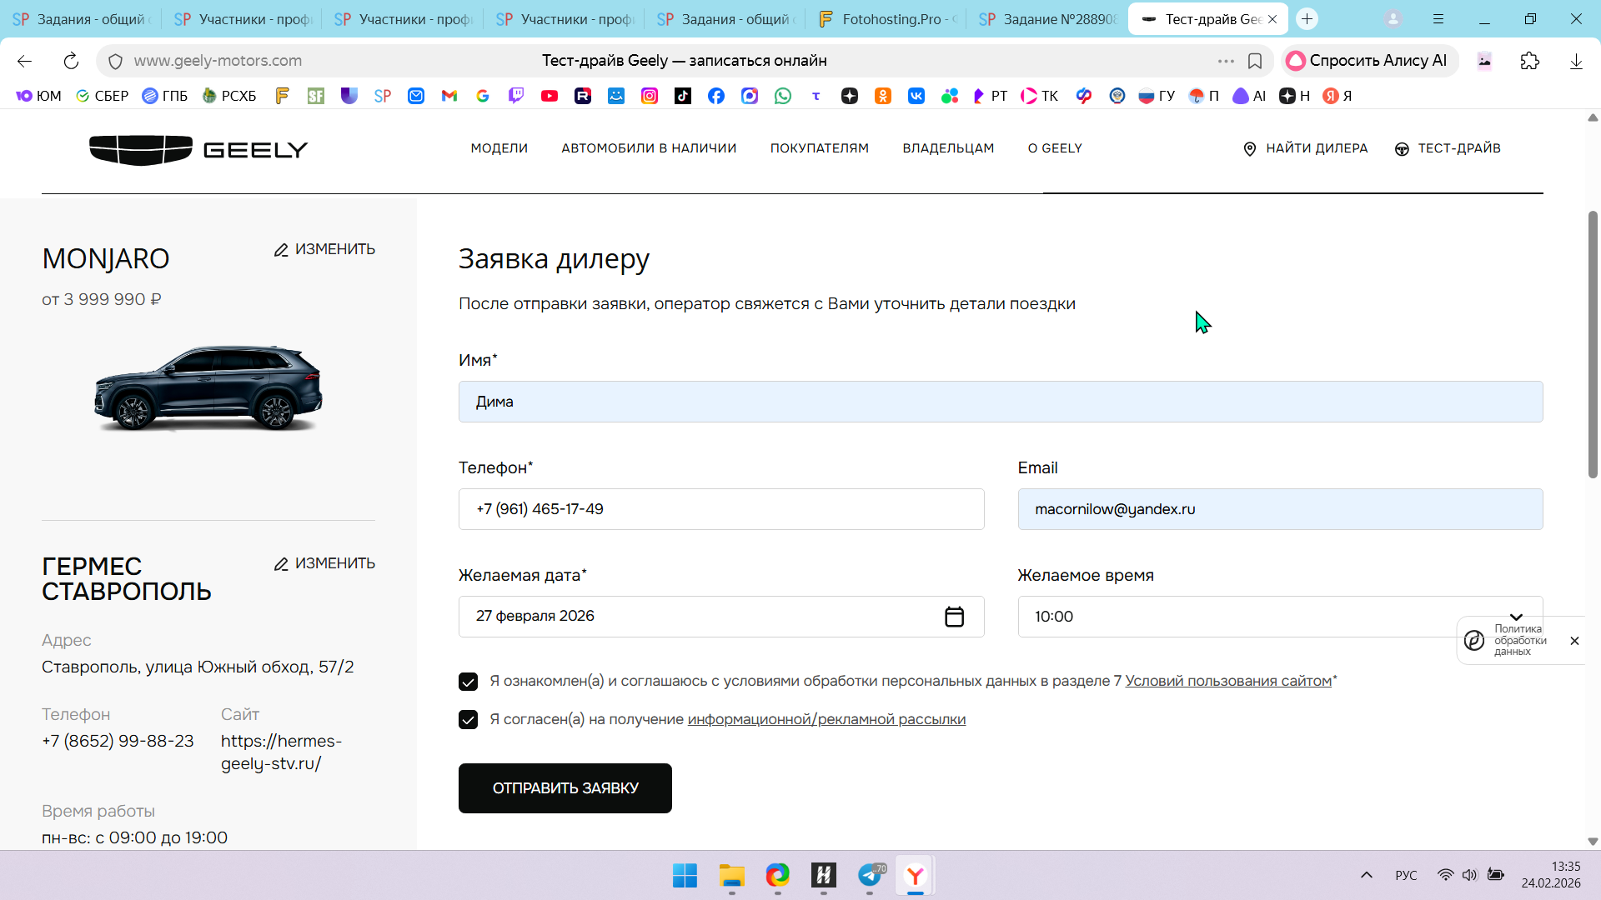
Task: Expand the desired time dropdown
Action: point(1515,617)
